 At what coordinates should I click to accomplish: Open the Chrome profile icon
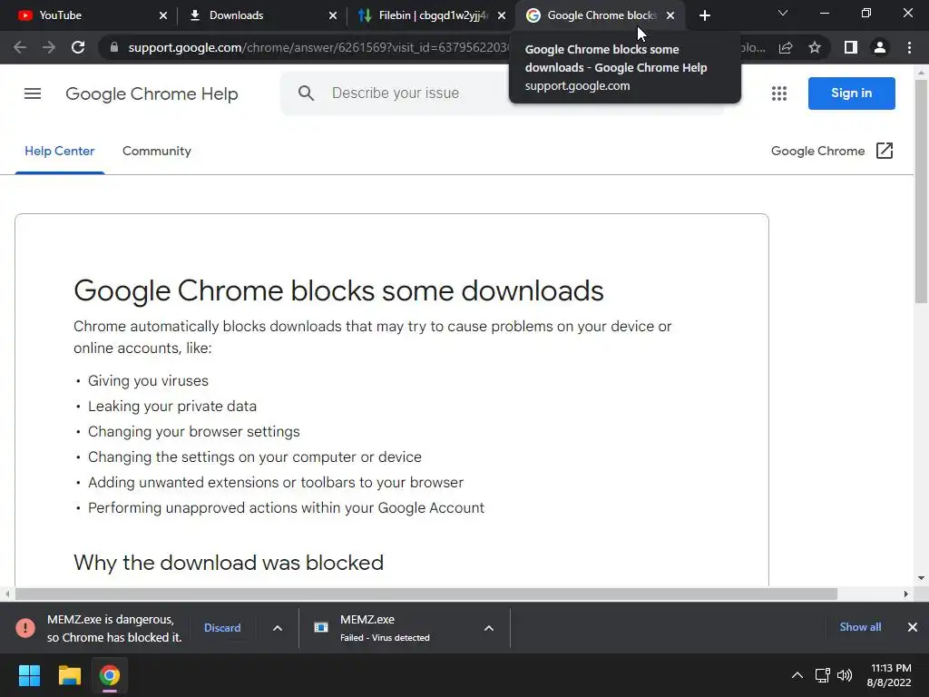pos(880,47)
